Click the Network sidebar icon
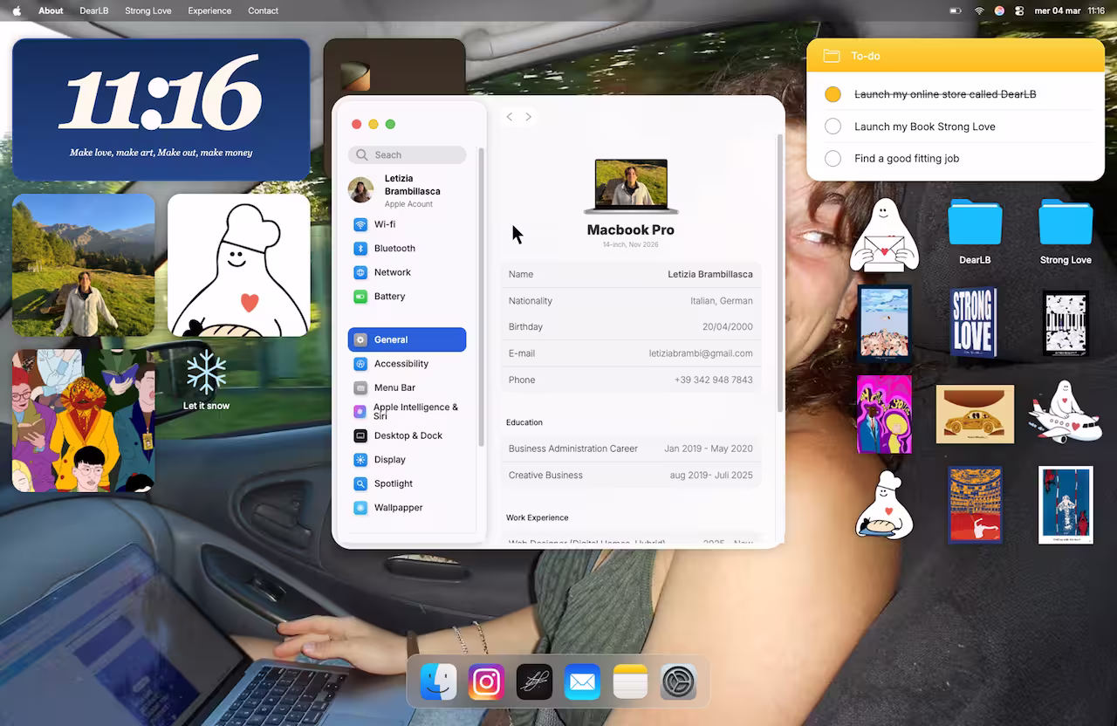Screen dimensions: 1117x726 click(360, 272)
